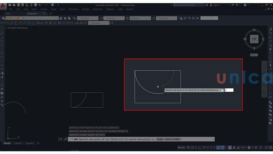The height and width of the screenshot is (154, 273).
Task: Toggle Clean Screen icon in status bar
Action: point(267,147)
